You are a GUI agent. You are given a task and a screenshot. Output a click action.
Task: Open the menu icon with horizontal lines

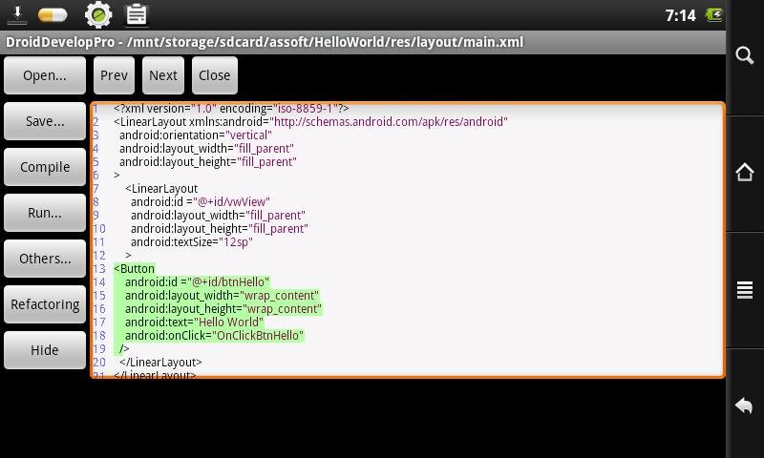click(745, 290)
